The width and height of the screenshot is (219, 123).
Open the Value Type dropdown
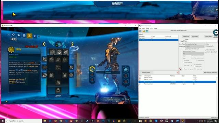(195, 46)
